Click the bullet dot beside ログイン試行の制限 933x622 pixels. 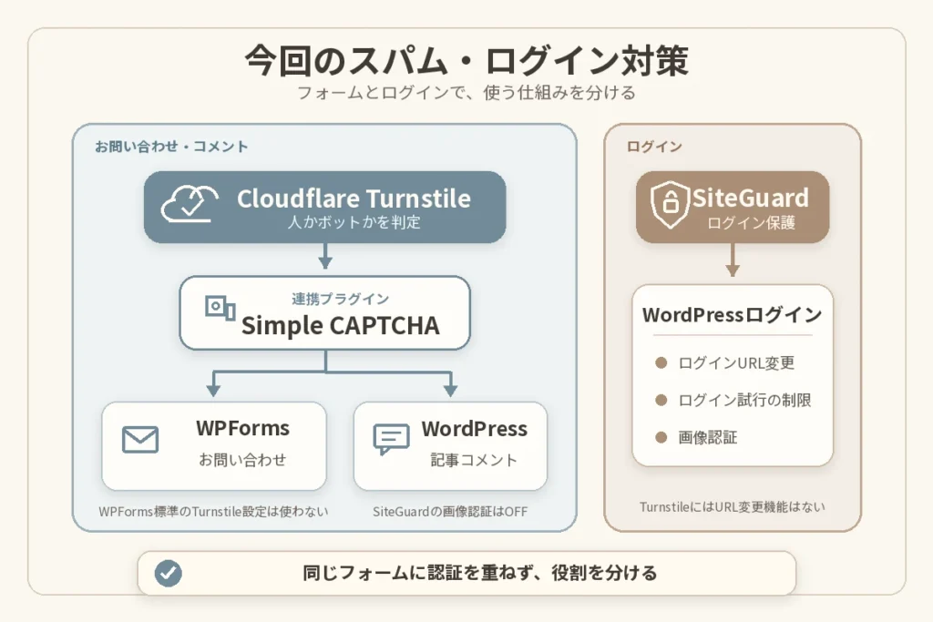tap(661, 400)
